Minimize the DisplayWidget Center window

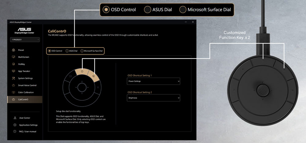click(x=186, y=22)
